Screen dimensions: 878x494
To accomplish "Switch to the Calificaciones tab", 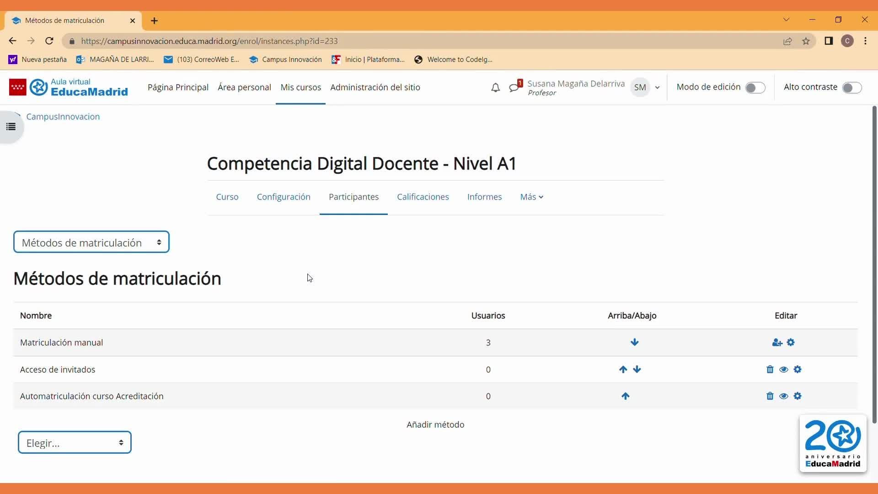I will [423, 197].
